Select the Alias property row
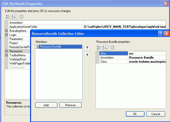The image size is (170, 122). pyautogui.click(x=113, y=53)
